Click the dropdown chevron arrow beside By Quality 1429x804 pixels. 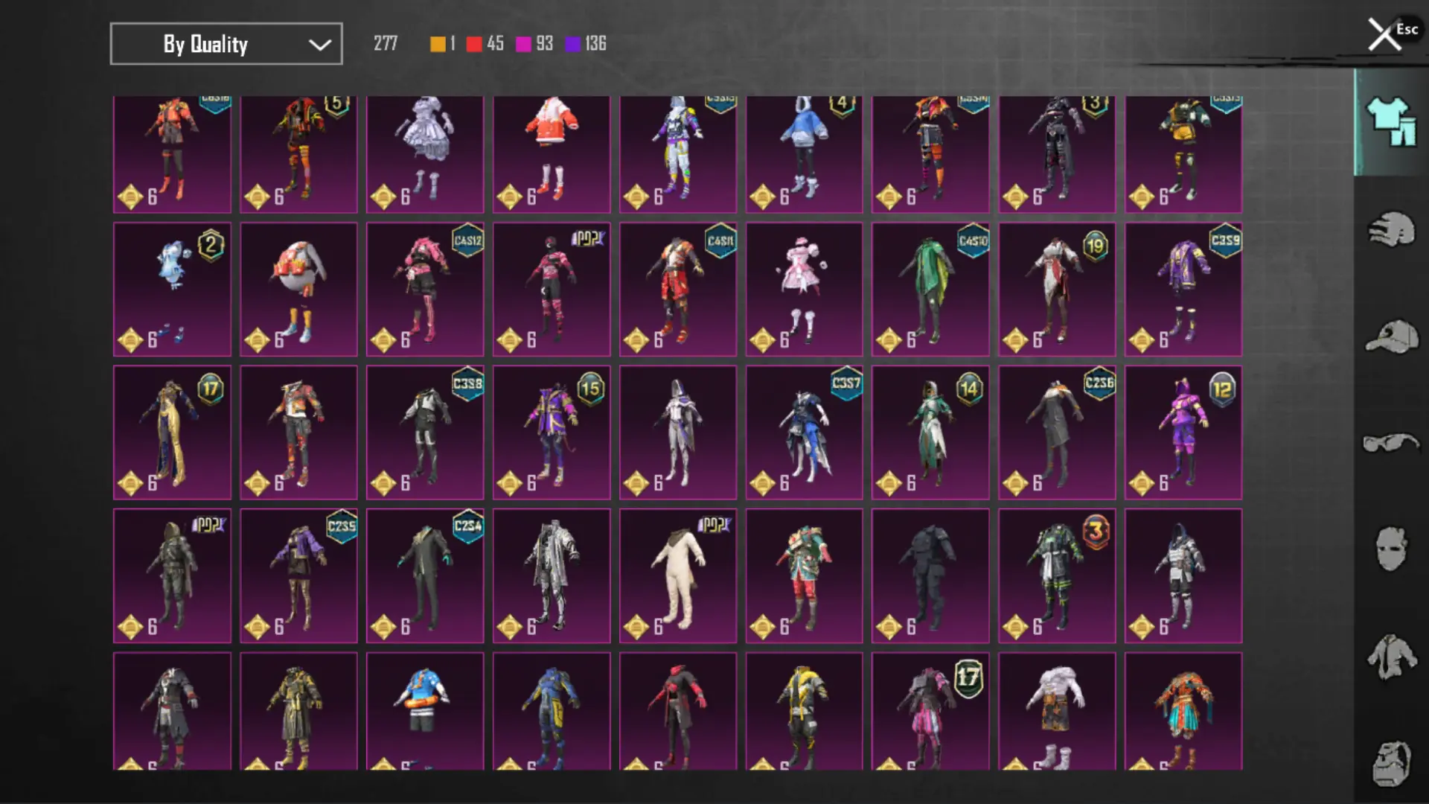pos(319,45)
